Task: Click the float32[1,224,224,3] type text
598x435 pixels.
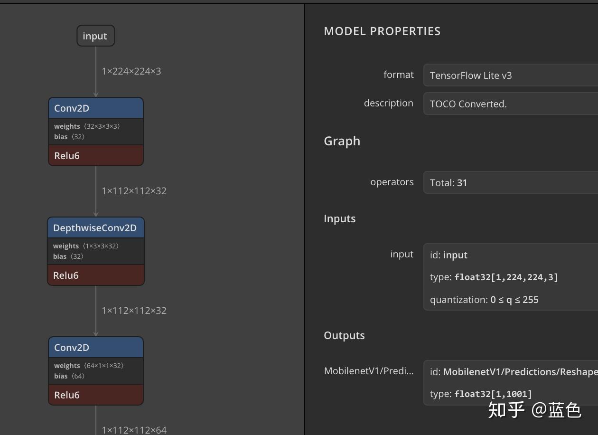Action: tap(506, 277)
